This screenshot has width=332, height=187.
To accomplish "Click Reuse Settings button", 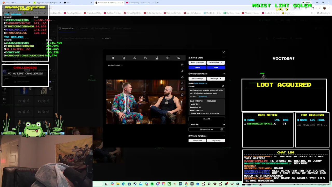I will [x=197, y=78].
